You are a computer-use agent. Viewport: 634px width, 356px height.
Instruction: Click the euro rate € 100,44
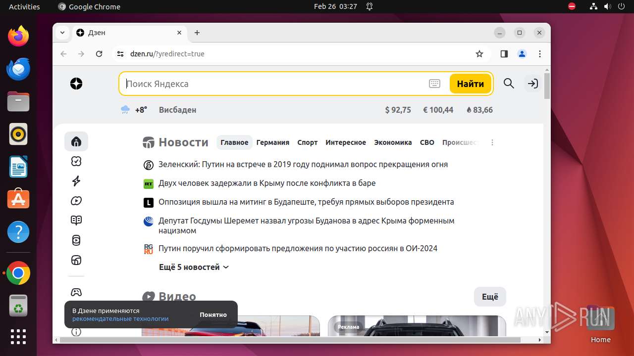(438, 110)
